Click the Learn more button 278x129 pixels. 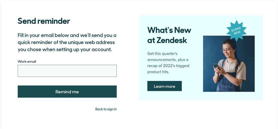click(x=165, y=86)
